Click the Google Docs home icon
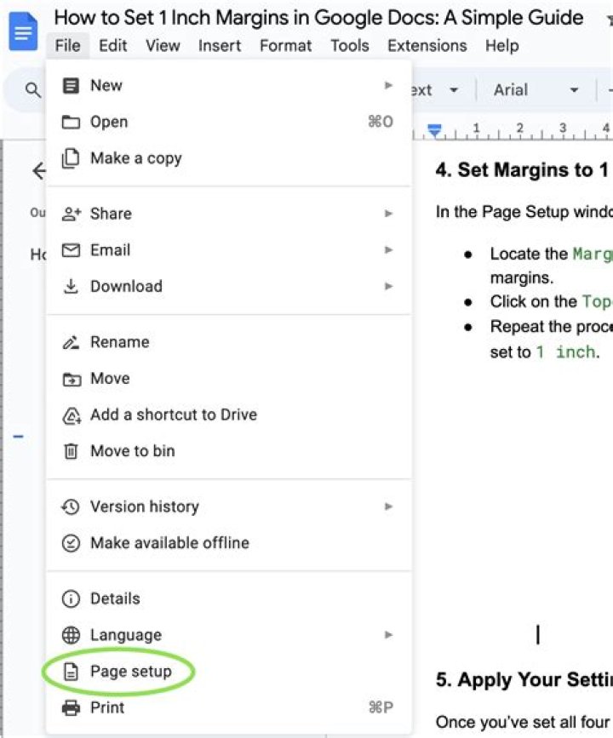 coord(21,31)
